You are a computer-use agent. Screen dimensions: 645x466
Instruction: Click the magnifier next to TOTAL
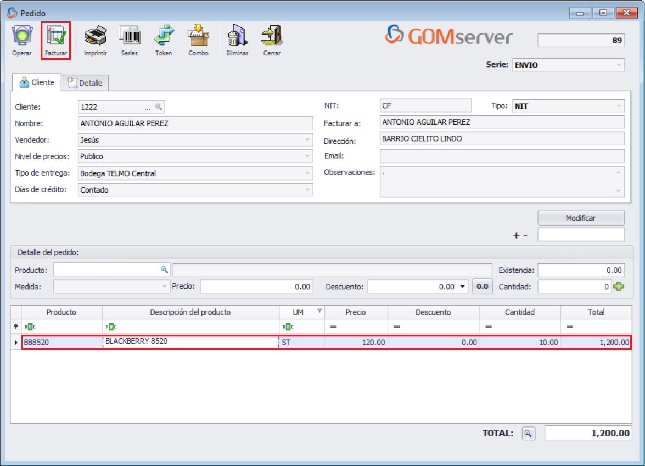point(528,434)
